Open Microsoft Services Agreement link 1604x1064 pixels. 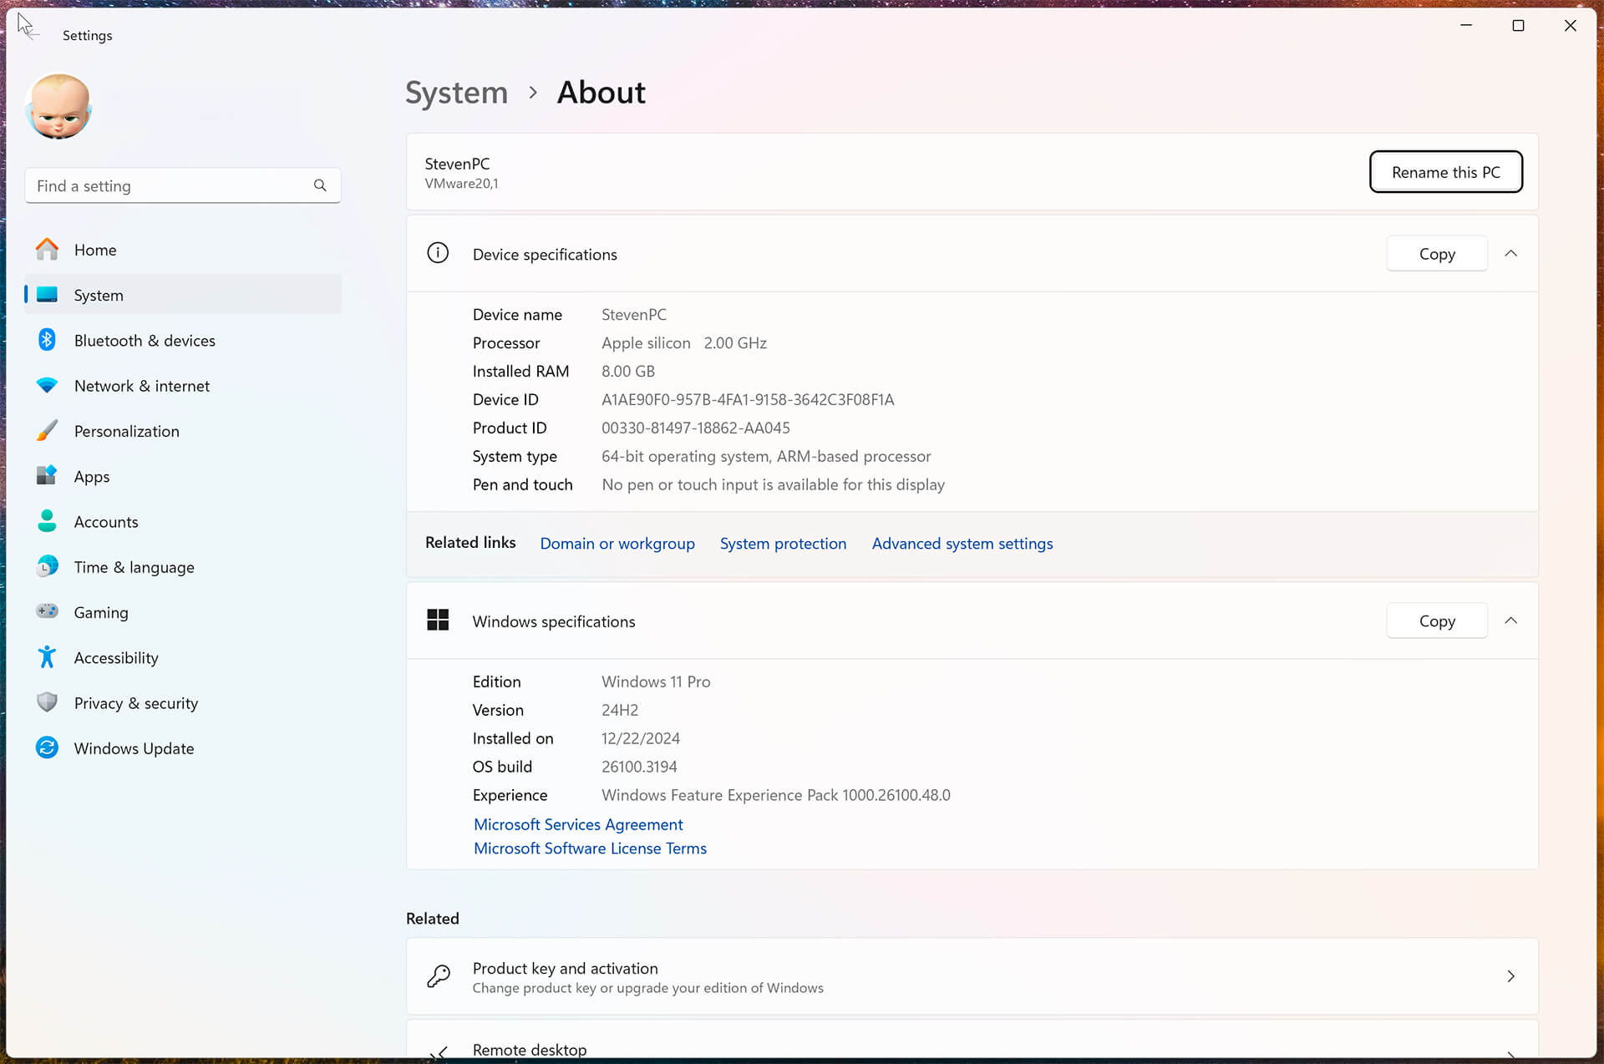578,824
